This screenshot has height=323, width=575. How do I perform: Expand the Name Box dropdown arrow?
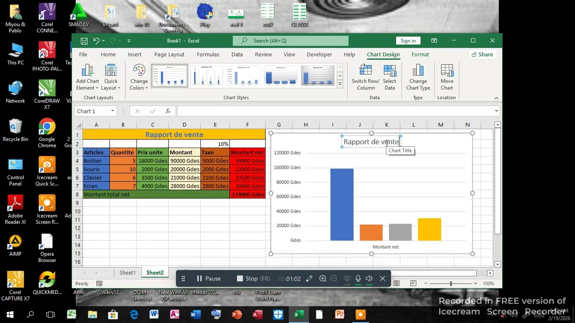point(112,111)
